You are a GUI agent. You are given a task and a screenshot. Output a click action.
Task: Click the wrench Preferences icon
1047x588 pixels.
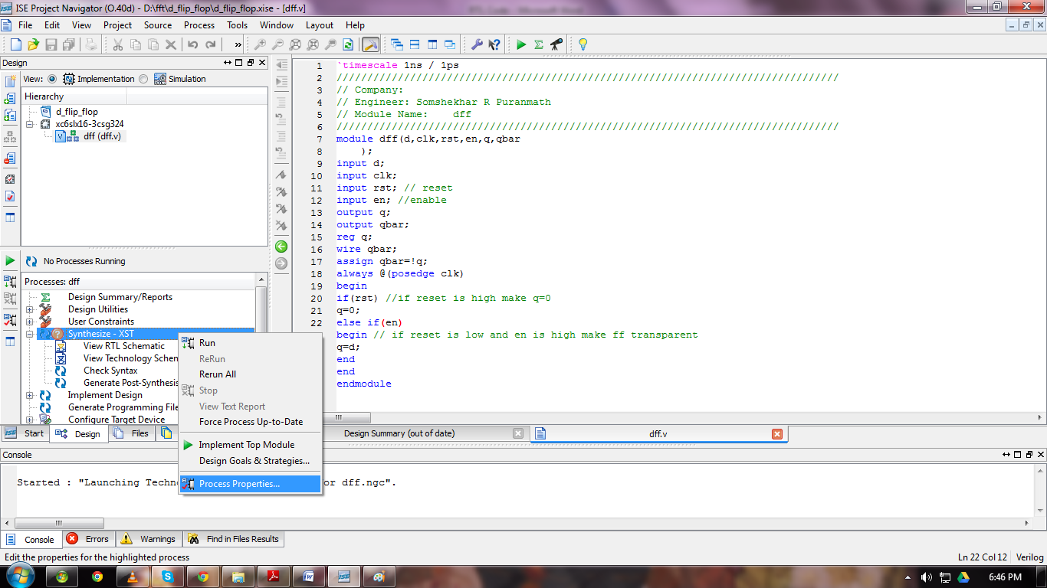click(x=477, y=44)
